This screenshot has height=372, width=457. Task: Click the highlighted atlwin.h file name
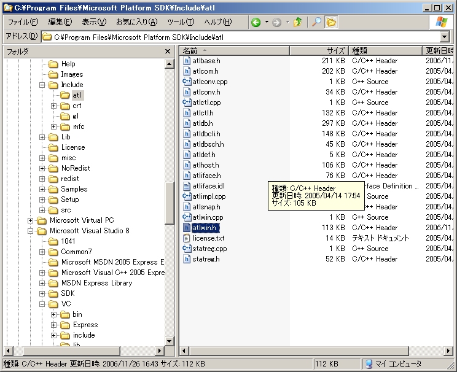205,228
